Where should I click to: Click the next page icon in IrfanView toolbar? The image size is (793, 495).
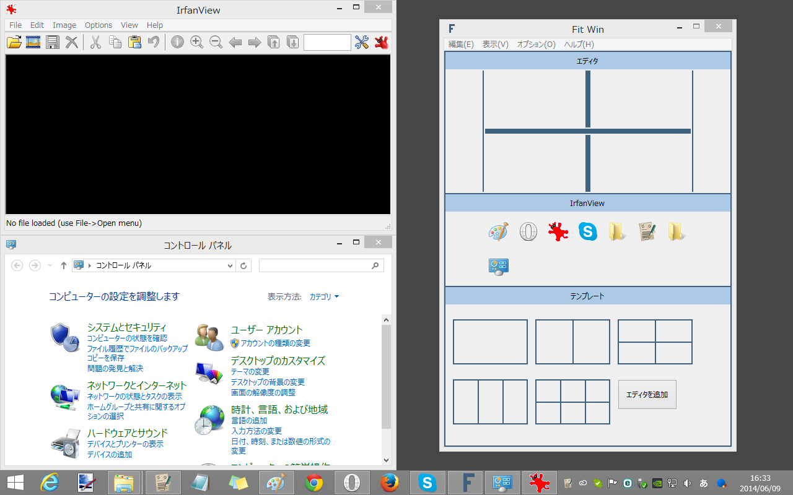[x=293, y=42]
